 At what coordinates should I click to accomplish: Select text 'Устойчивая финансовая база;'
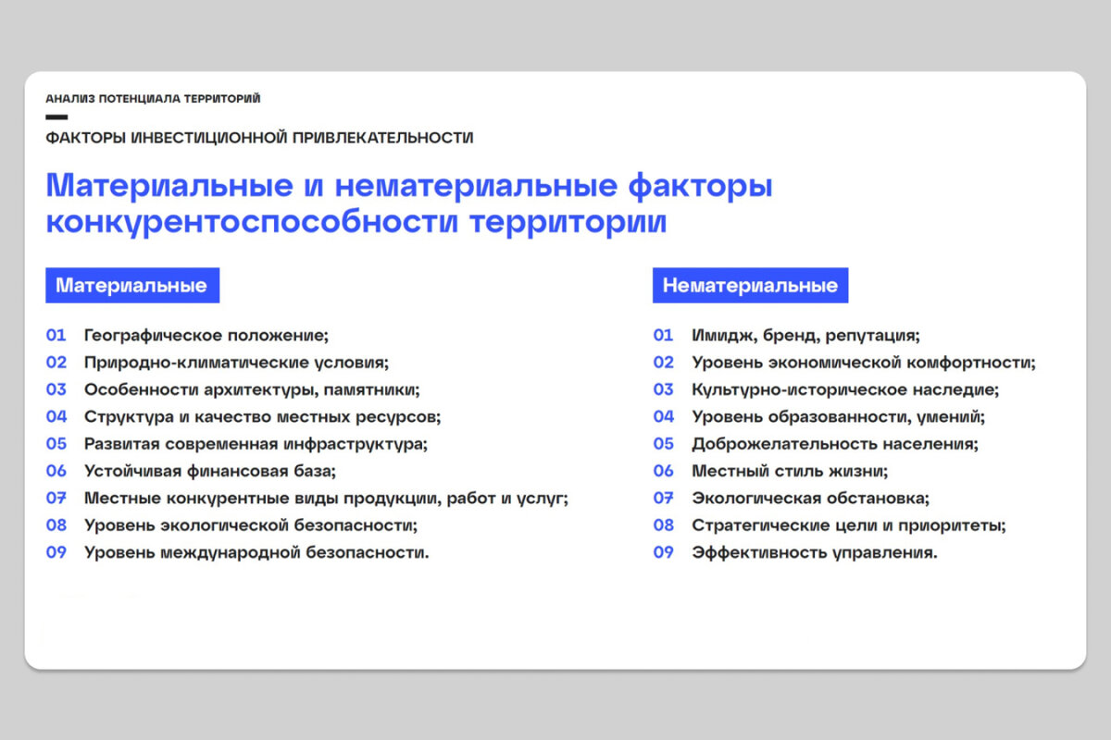210,472
